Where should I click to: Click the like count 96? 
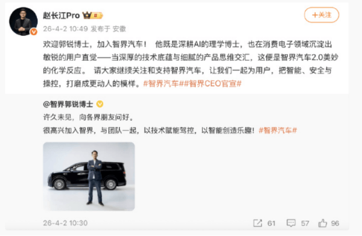tap(335, 223)
